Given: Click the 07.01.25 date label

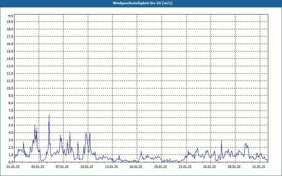Looking at the screenshot, I should point(62,167).
